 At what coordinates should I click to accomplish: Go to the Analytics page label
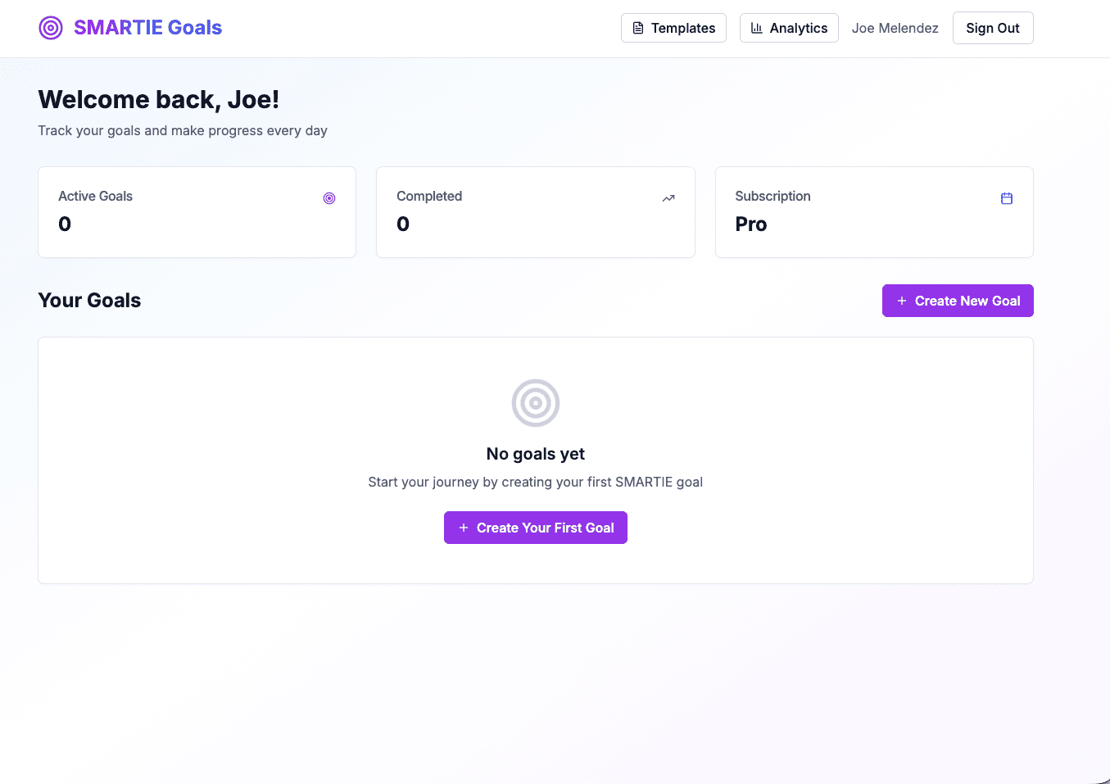[x=799, y=28]
